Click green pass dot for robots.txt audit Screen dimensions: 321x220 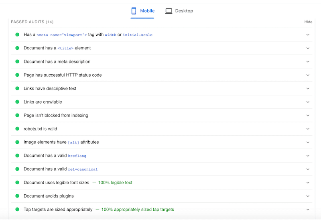click(x=17, y=128)
